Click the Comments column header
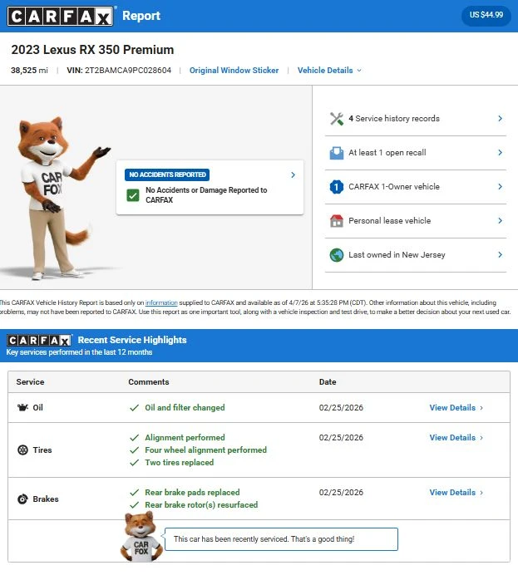This screenshot has height=575, width=518. tap(149, 382)
